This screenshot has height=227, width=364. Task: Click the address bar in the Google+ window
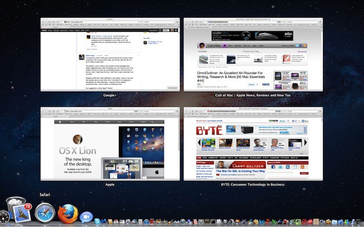[x=100, y=22]
